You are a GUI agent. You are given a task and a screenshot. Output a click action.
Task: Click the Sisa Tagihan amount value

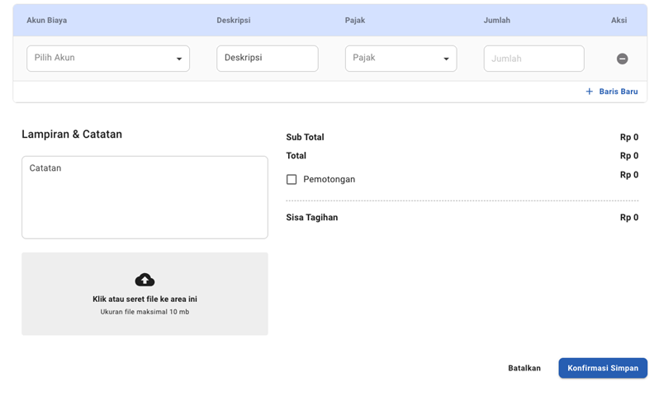click(628, 218)
